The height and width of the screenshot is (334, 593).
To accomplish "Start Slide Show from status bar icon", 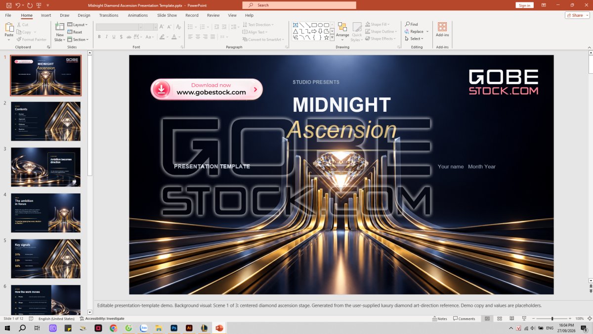I will tap(524, 319).
